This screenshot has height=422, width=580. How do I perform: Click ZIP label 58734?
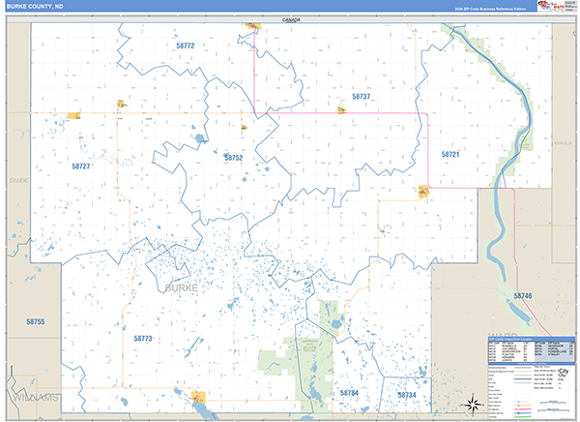[407, 395]
